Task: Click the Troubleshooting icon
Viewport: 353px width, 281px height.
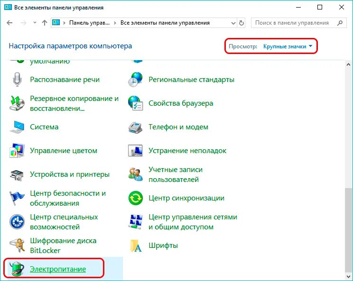Action: pyautogui.click(x=135, y=151)
